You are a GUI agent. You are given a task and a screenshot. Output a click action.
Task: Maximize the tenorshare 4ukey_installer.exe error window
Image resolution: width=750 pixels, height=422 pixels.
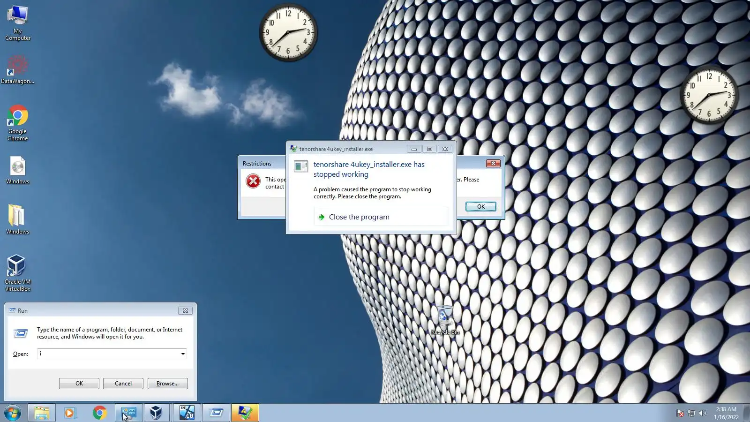click(x=429, y=149)
